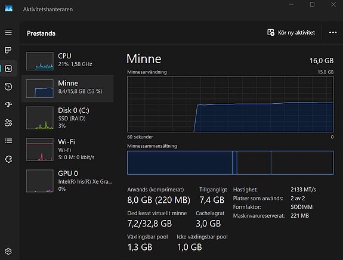Click the '60 sekunder' graph label
The width and height of the screenshot is (343, 260).
(x=140, y=137)
